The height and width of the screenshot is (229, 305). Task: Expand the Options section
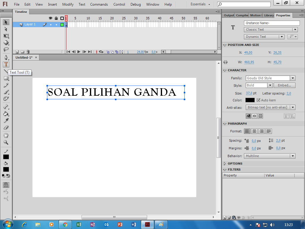click(225, 163)
